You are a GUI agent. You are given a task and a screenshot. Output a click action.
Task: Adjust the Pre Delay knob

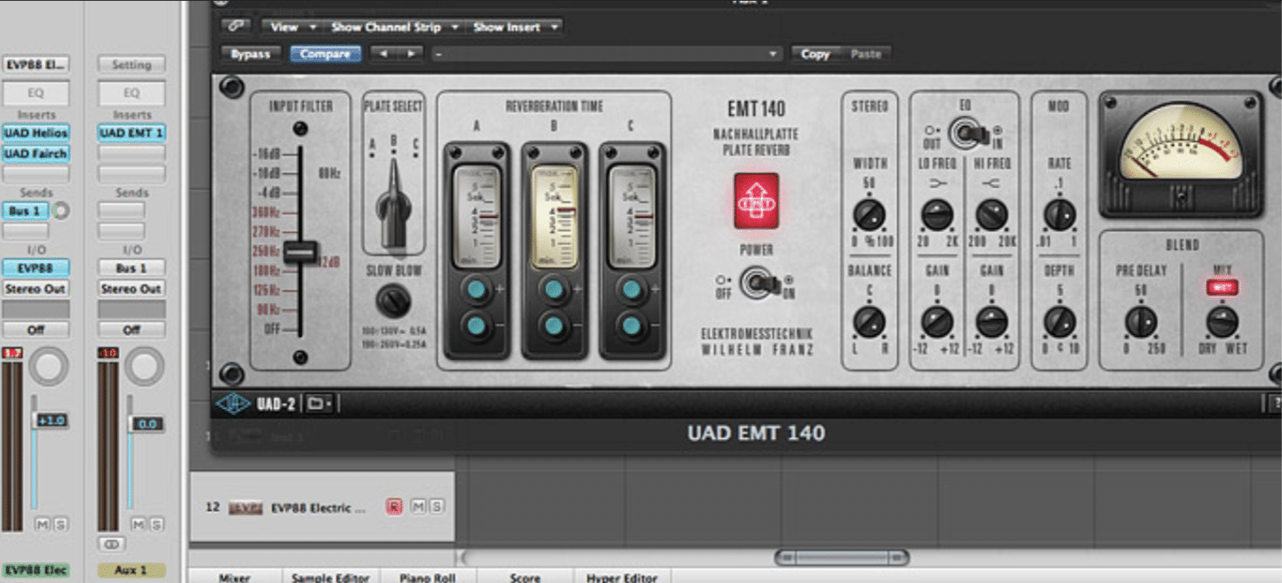(x=1141, y=322)
